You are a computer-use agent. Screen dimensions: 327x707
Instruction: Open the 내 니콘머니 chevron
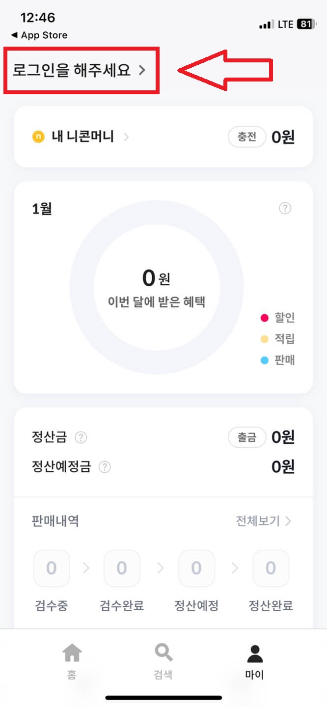coord(127,137)
